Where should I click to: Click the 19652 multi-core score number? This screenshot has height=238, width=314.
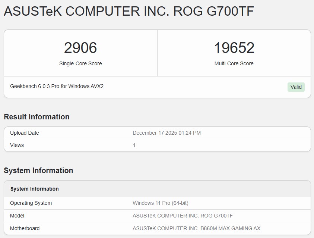point(234,48)
